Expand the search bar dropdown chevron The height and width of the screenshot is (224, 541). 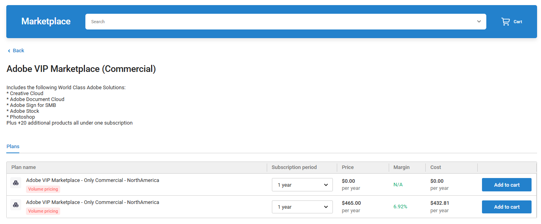(x=479, y=22)
